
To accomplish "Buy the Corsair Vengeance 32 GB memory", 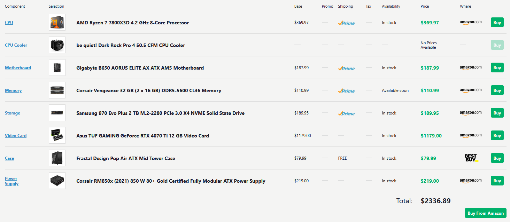I will (497, 90).
